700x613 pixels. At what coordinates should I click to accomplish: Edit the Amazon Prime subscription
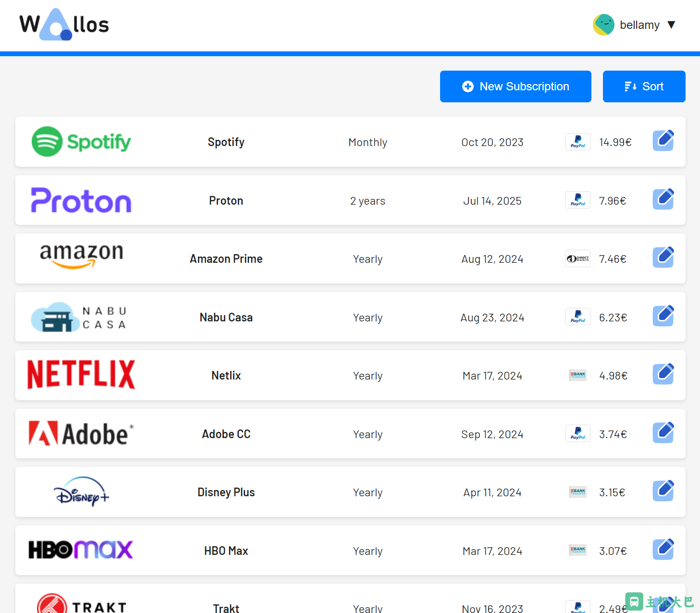click(x=663, y=257)
